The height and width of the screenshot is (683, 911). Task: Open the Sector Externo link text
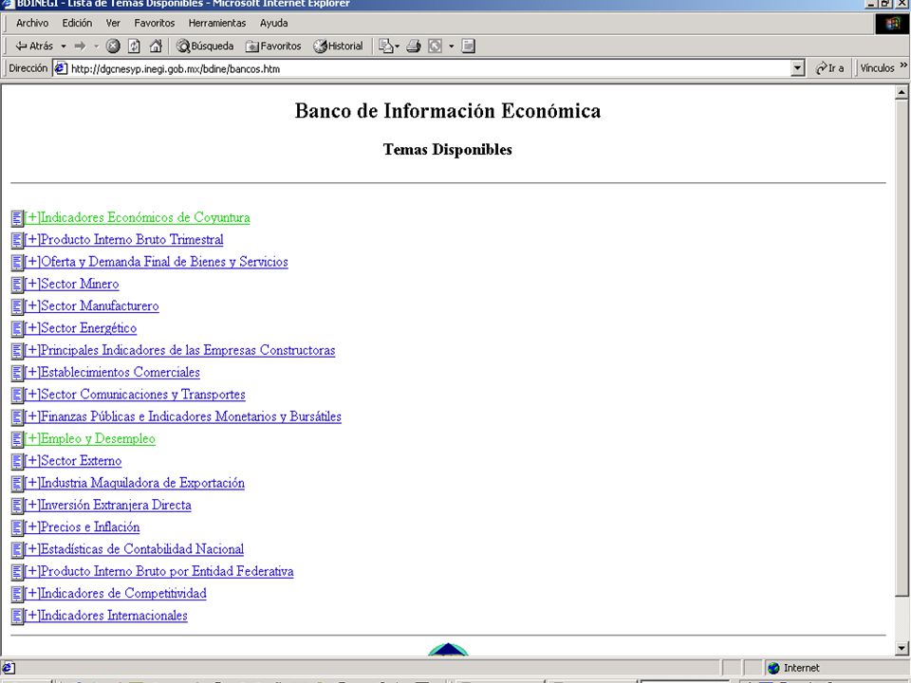click(82, 461)
